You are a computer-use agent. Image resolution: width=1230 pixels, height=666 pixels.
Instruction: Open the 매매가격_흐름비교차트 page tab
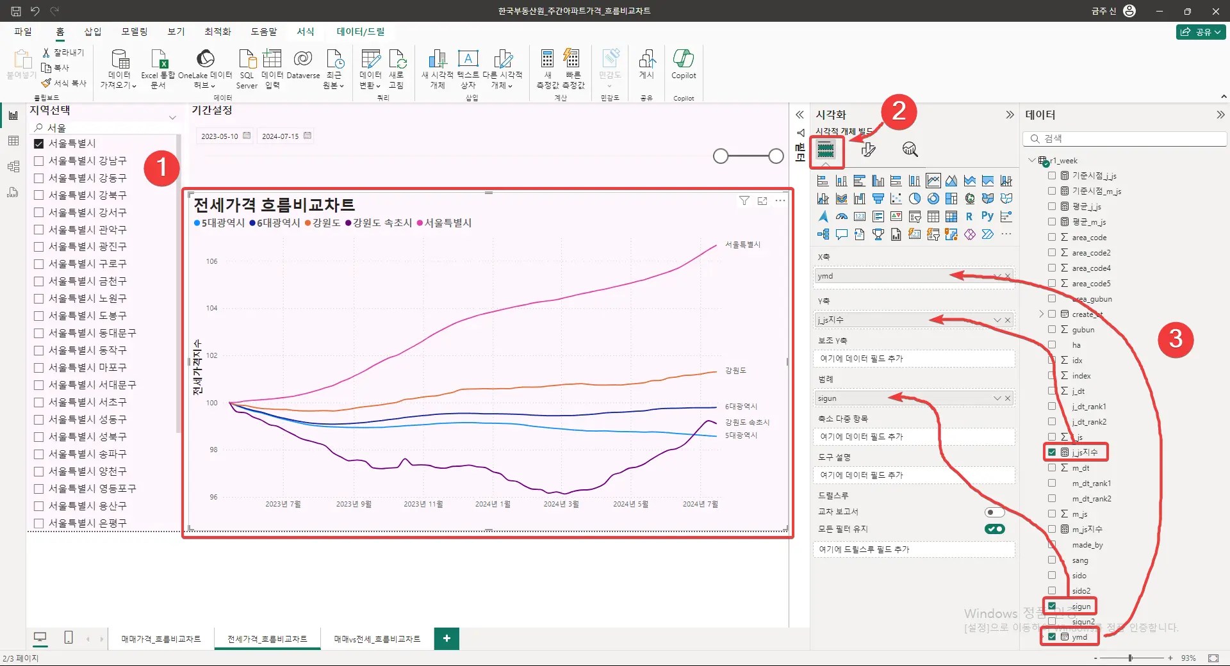(x=161, y=638)
